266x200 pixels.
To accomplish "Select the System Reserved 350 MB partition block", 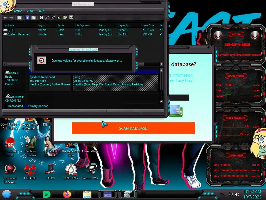I will 50,83.
